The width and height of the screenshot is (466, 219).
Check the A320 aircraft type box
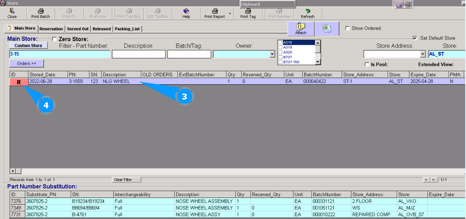280,52
